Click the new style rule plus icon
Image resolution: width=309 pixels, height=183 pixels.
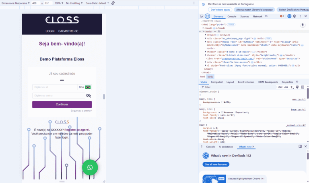[x=292, y=87]
